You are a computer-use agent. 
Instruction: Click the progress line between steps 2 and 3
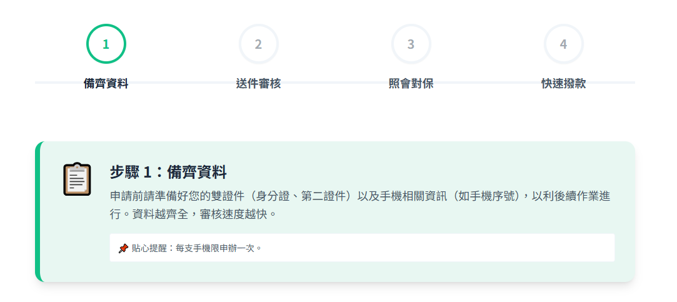tap(335, 83)
